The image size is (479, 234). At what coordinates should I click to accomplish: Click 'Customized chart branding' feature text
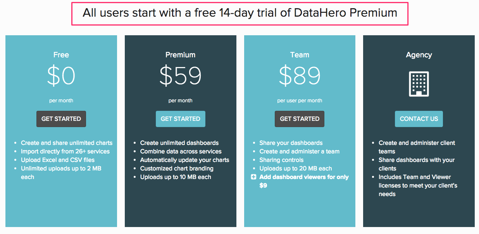(x=177, y=169)
